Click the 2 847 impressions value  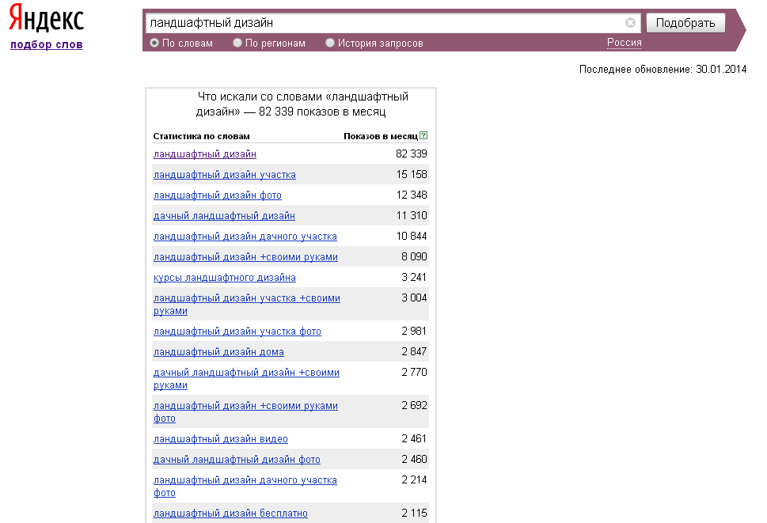point(414,351)
